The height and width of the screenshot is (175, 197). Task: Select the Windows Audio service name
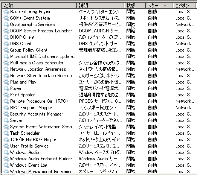coord(24,152)
